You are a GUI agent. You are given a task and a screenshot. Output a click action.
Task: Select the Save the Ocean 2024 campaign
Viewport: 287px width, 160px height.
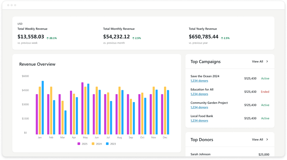click(x=205, y=76)
